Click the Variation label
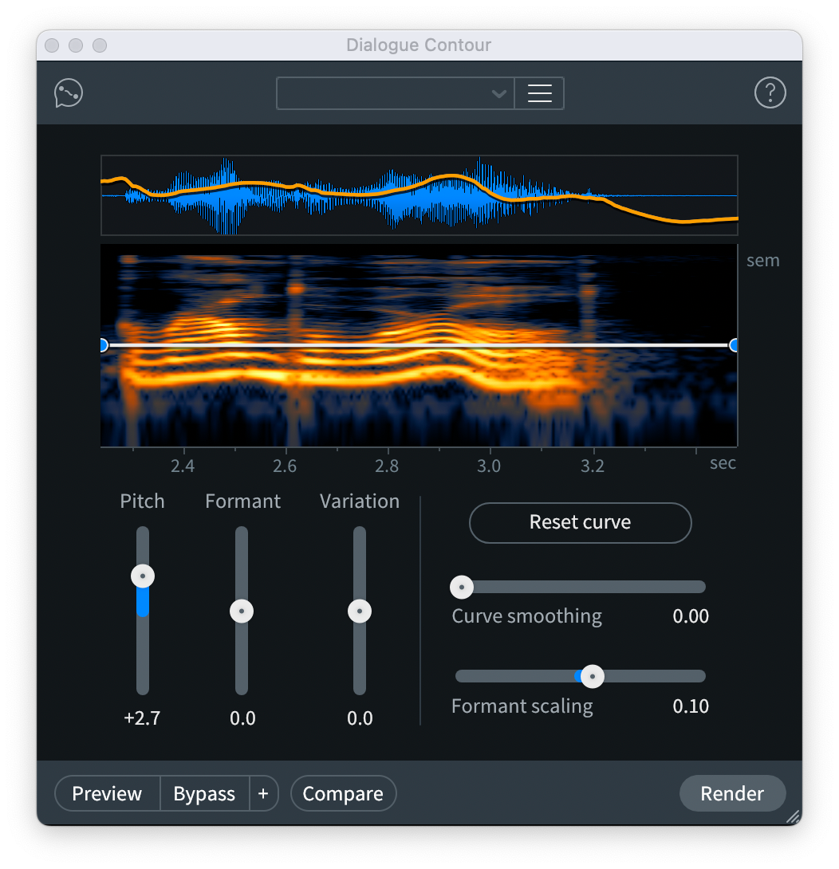839x869 pixels. 360,501
